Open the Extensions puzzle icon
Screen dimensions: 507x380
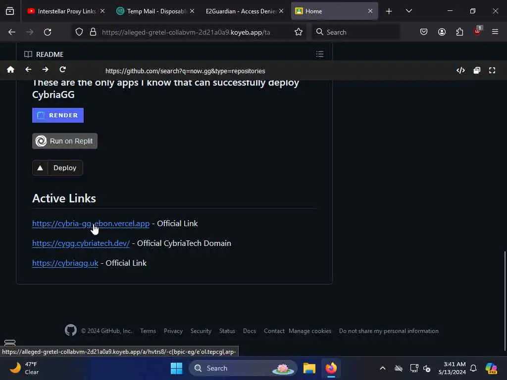(x=459, y=32)
